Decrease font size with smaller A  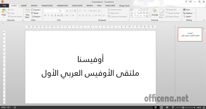pyautogui.click(x=71, y=11)
